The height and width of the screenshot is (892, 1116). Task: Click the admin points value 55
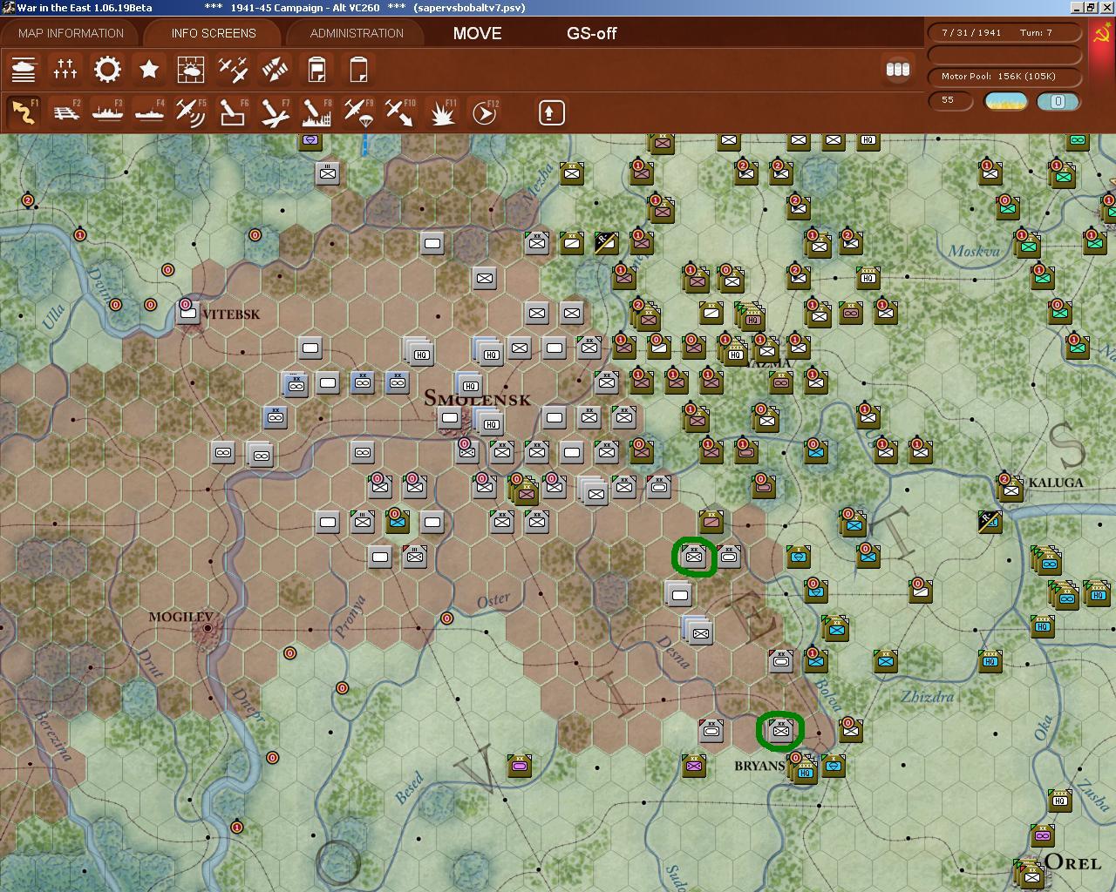(949, 100)
